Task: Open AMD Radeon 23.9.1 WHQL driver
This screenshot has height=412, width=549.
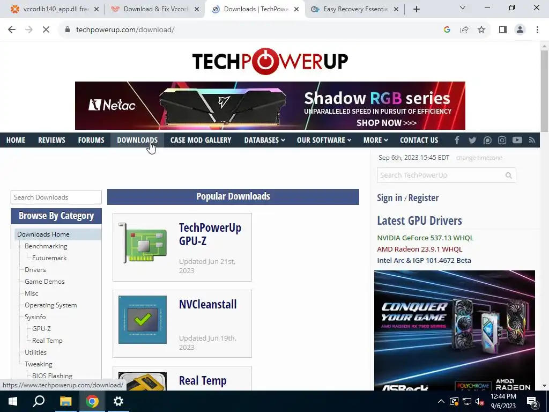Action: 419,249
